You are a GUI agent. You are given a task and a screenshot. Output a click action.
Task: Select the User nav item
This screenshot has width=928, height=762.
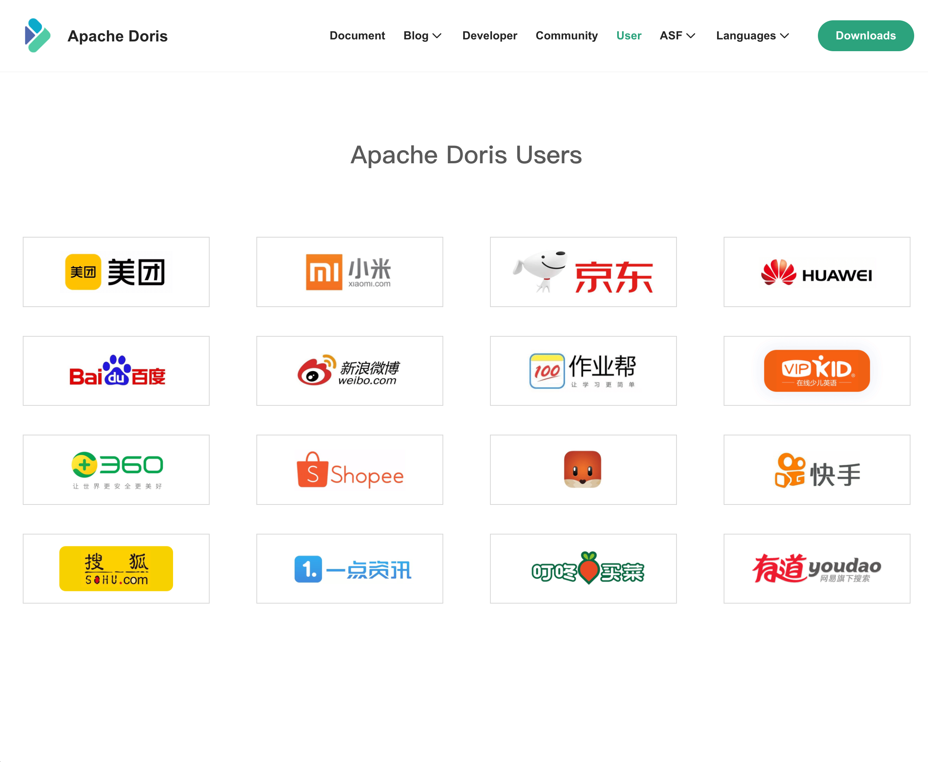(x=629, y=36)
